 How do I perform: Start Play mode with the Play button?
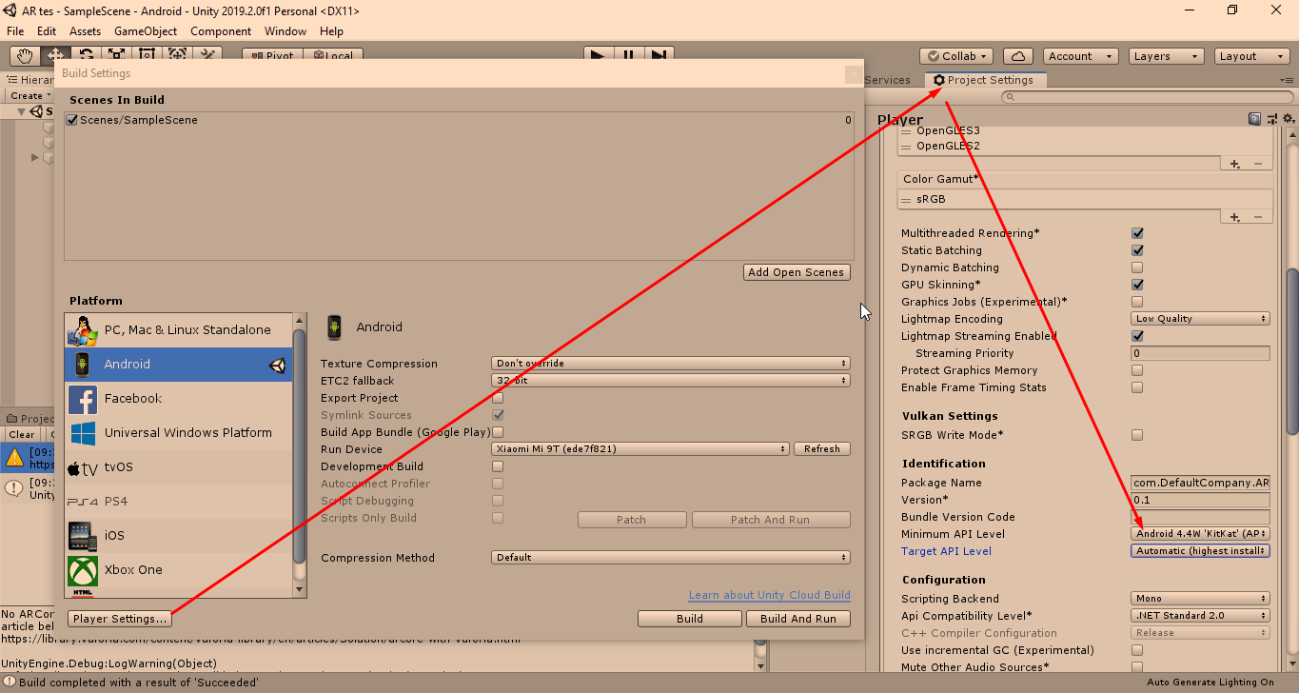598,56
